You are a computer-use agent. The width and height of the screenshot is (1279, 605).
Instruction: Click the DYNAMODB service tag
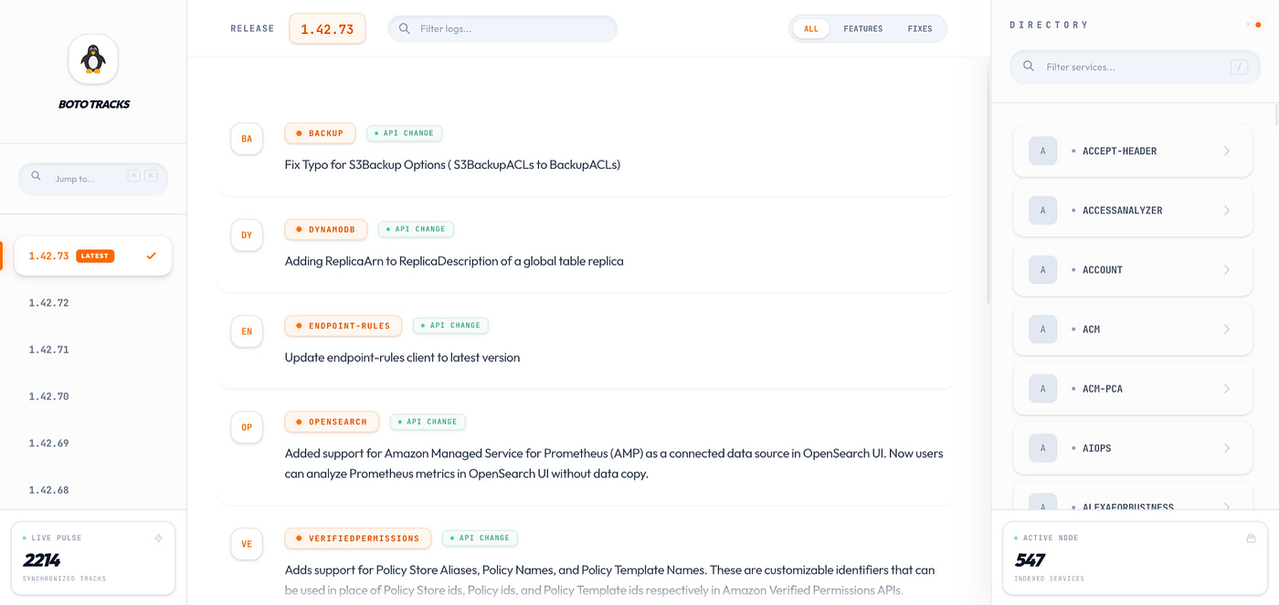coord(326,230)
